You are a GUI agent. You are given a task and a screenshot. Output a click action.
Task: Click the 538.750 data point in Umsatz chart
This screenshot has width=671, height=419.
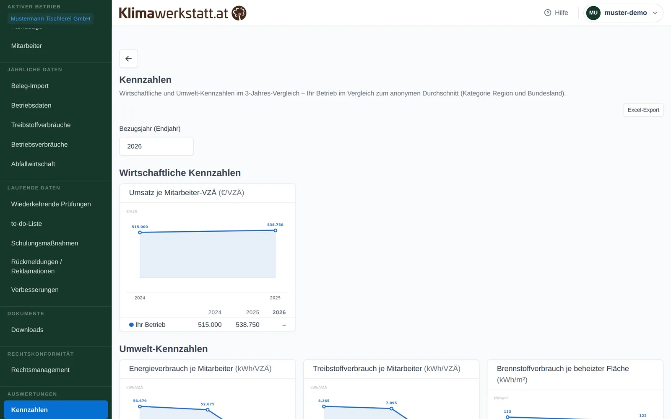pyautogui.click(x=276, y=230)
